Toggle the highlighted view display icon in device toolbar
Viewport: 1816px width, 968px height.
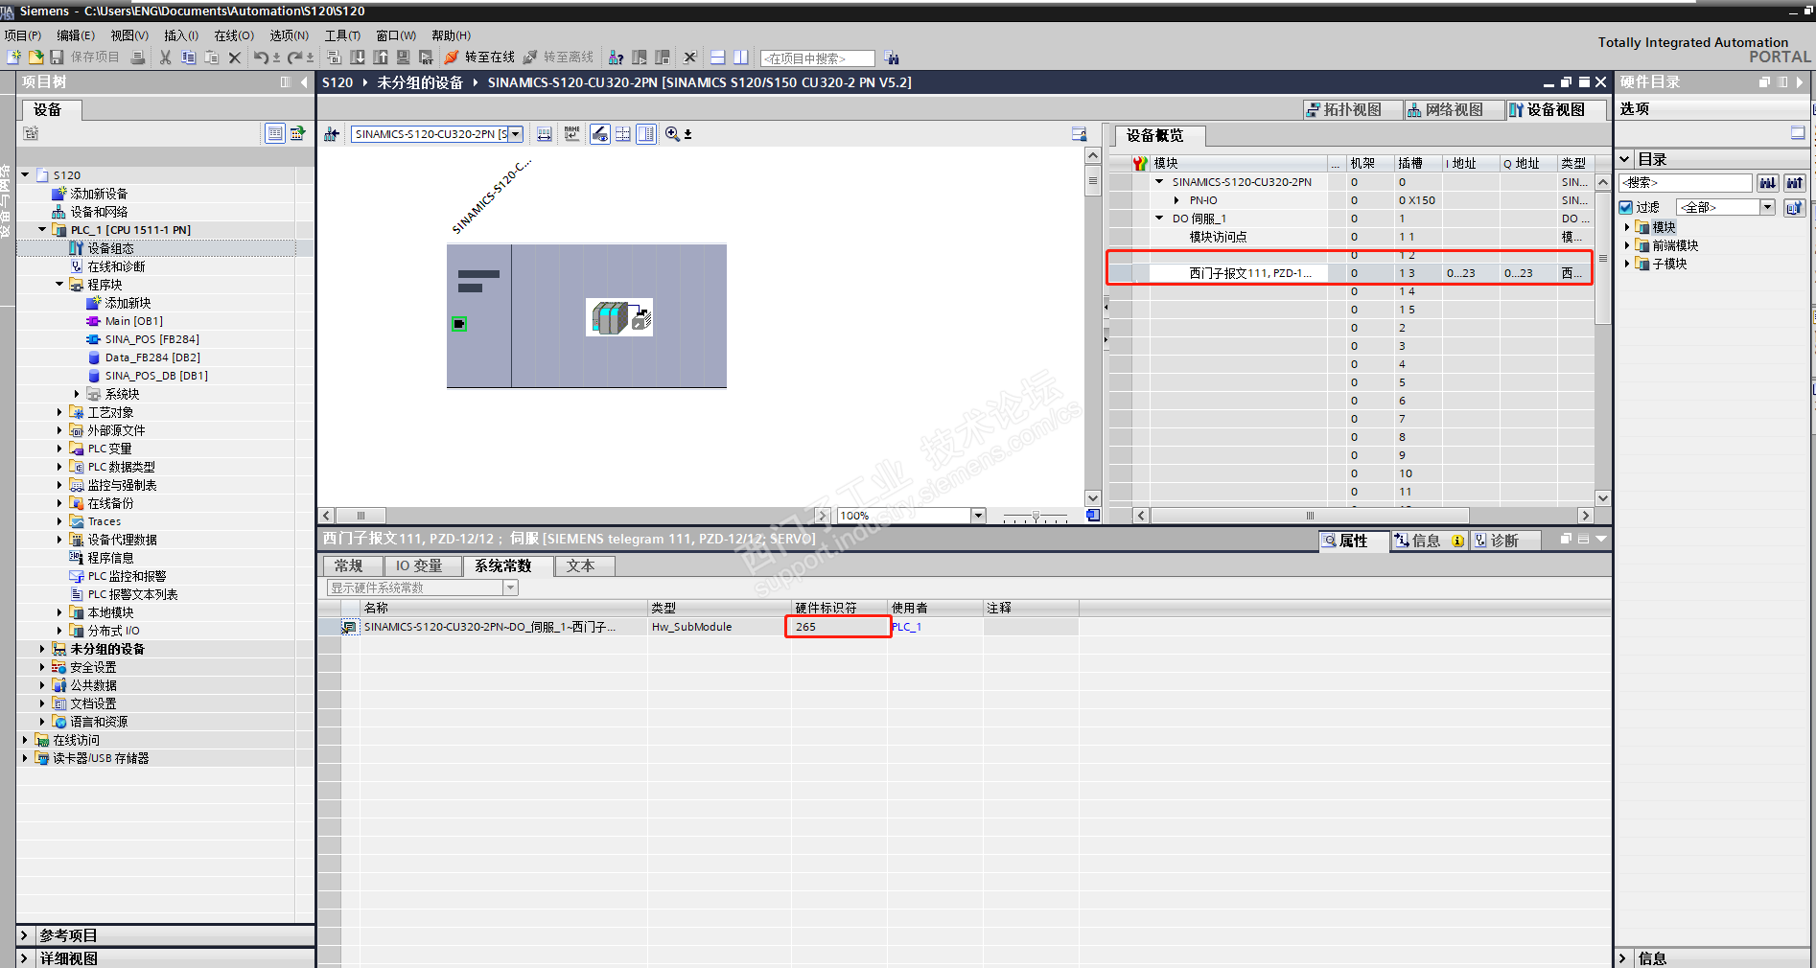[600, 134]
